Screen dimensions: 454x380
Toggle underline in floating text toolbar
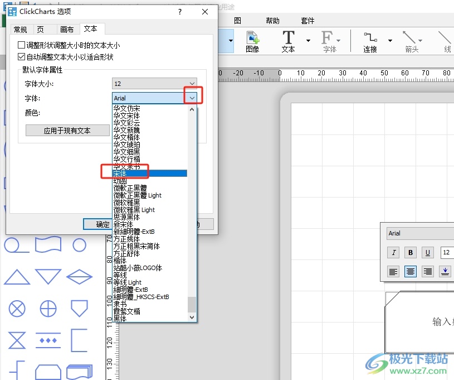point(427,253)
